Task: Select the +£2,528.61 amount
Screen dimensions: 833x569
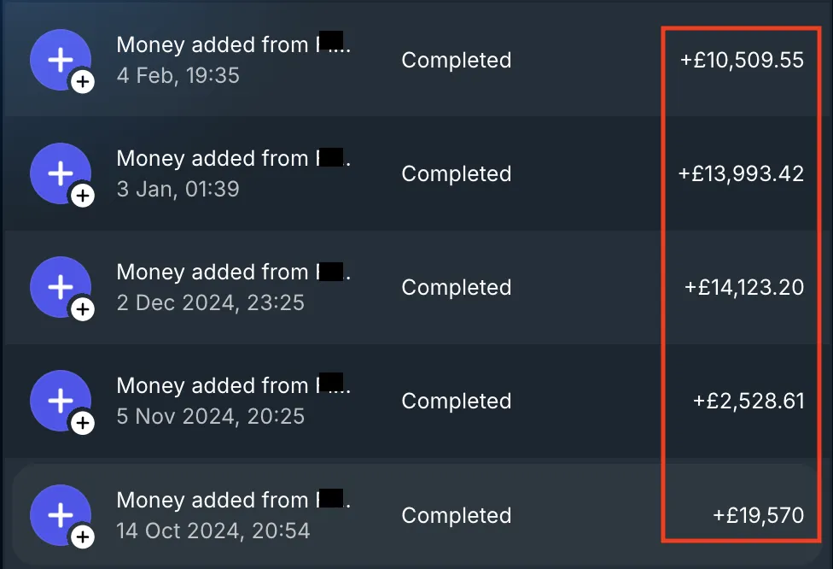Action: [749, 401]
